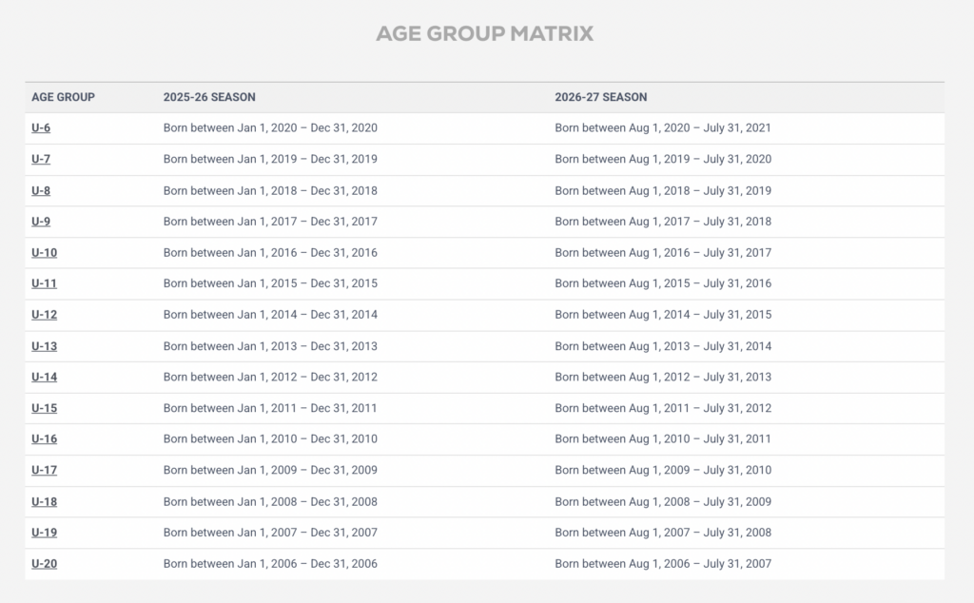Click the U-15 age group link

click(44, 408)
